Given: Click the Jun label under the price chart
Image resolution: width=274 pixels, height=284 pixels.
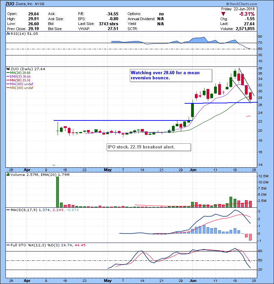Looking at the screenshot, I should [x=193, y=170].
